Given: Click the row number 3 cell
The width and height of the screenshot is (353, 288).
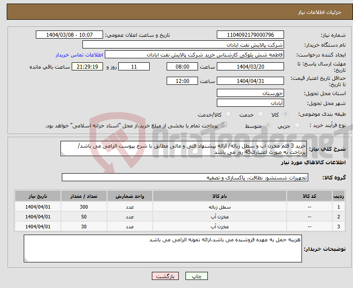Looking at the screenshot, I should [x=339, y=227].
